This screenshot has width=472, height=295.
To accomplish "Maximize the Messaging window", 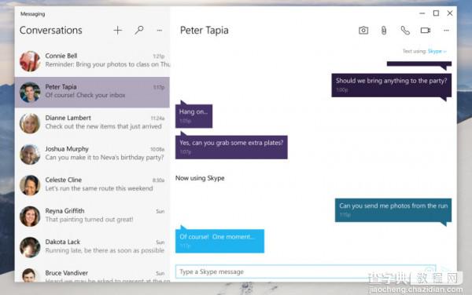I will (436, 13).
